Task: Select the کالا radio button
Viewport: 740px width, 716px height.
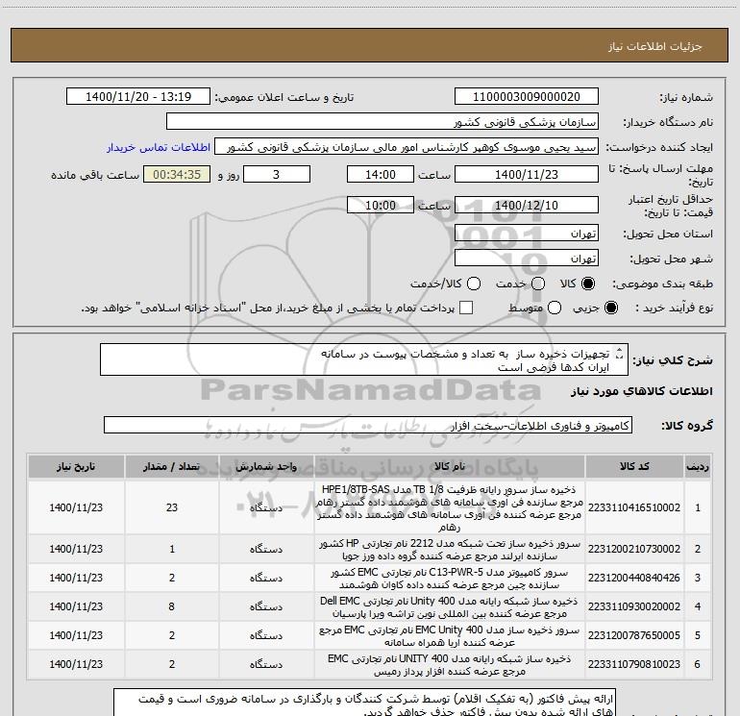Action: coord(588,284)
